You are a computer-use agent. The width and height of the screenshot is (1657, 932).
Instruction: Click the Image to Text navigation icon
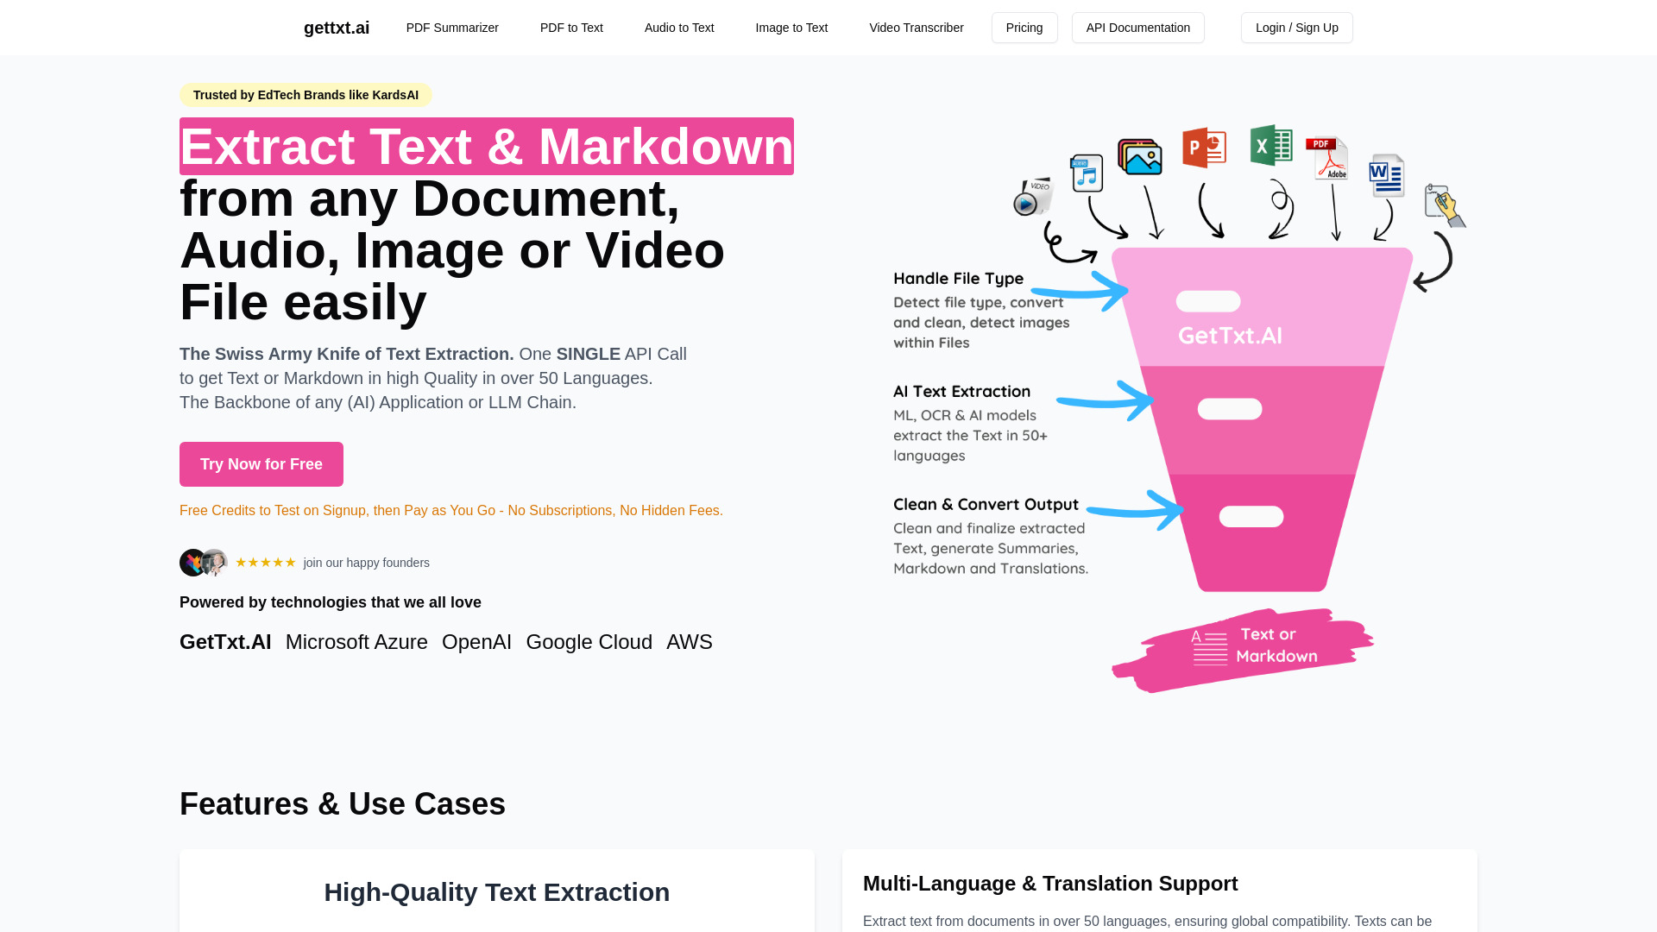tap(791, 28)
